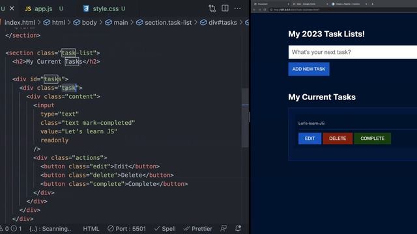This screenshot has width=417, height=234.
Task: Select body in the breadcrumb
Action: [89, 23]
